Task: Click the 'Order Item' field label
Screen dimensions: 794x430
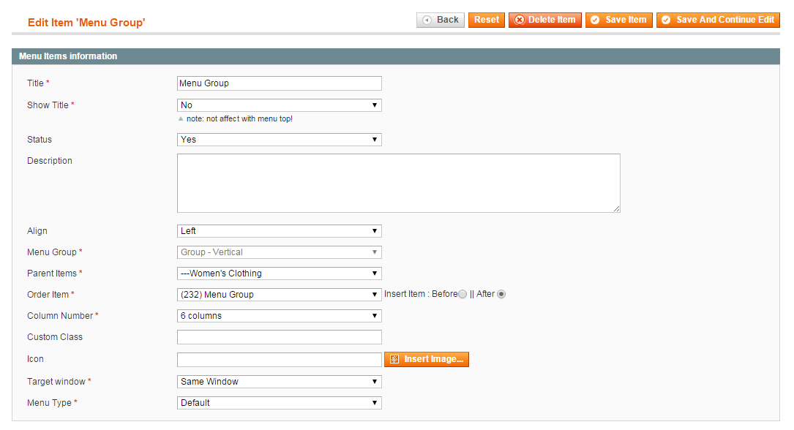Action: click(48, 295)
